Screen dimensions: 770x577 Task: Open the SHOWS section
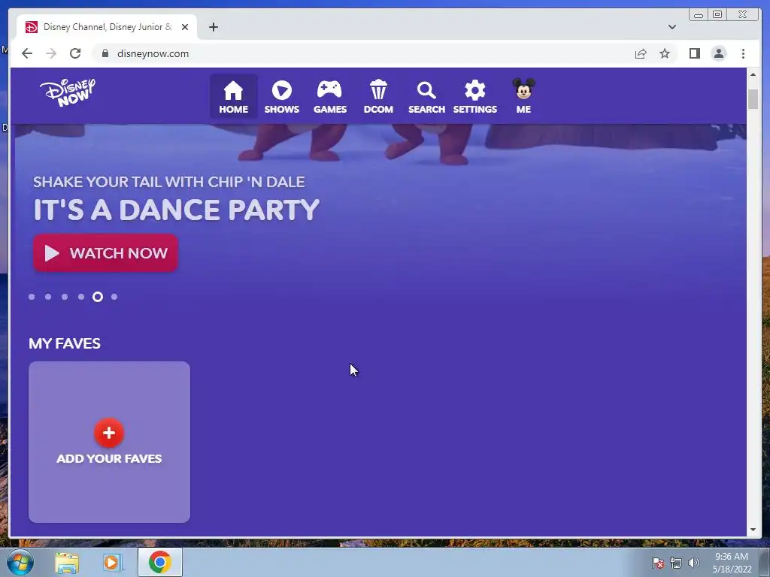(x=281, y=96)
